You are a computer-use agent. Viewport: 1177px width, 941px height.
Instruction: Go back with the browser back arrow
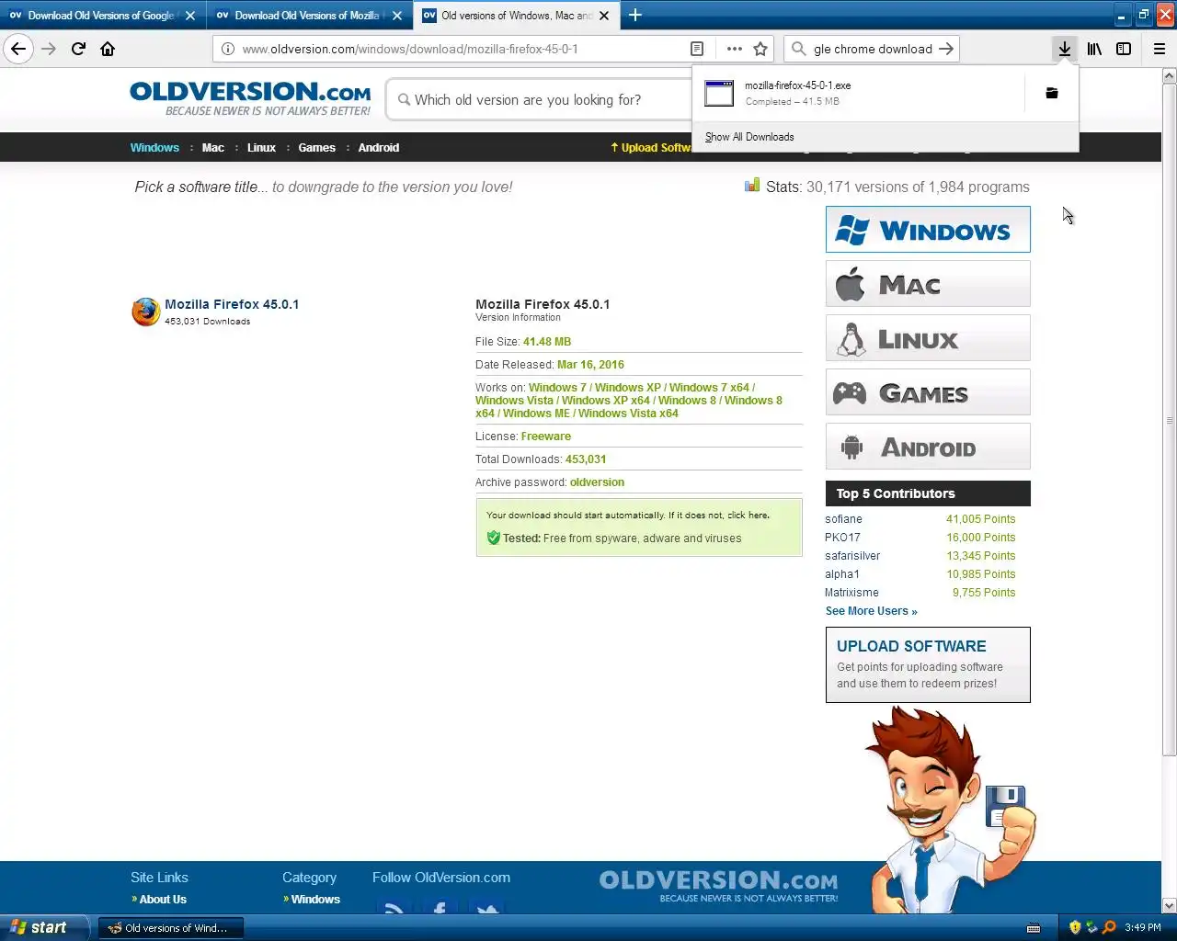pyautogui.click(x=18, y=49)
